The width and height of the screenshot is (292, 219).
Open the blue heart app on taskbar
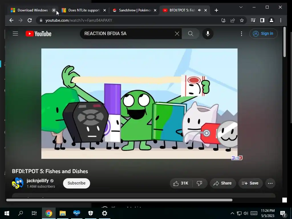tap(76, 213)
